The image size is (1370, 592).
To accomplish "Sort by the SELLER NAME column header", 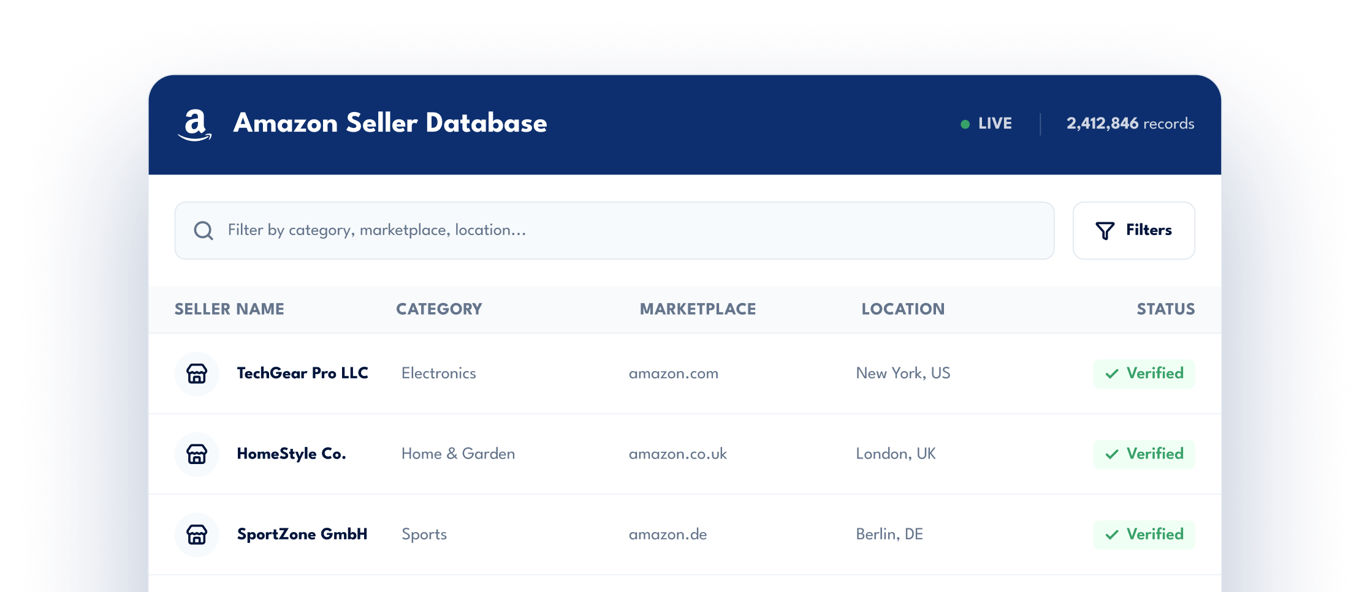I will point(229,309).
